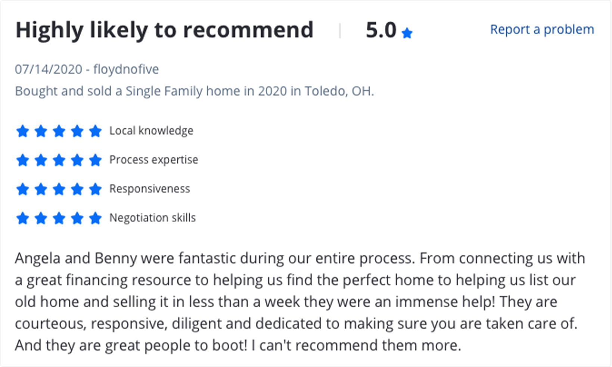
Task: Select fifth star in Local knowledge row
Action: [x=95, y=131]
